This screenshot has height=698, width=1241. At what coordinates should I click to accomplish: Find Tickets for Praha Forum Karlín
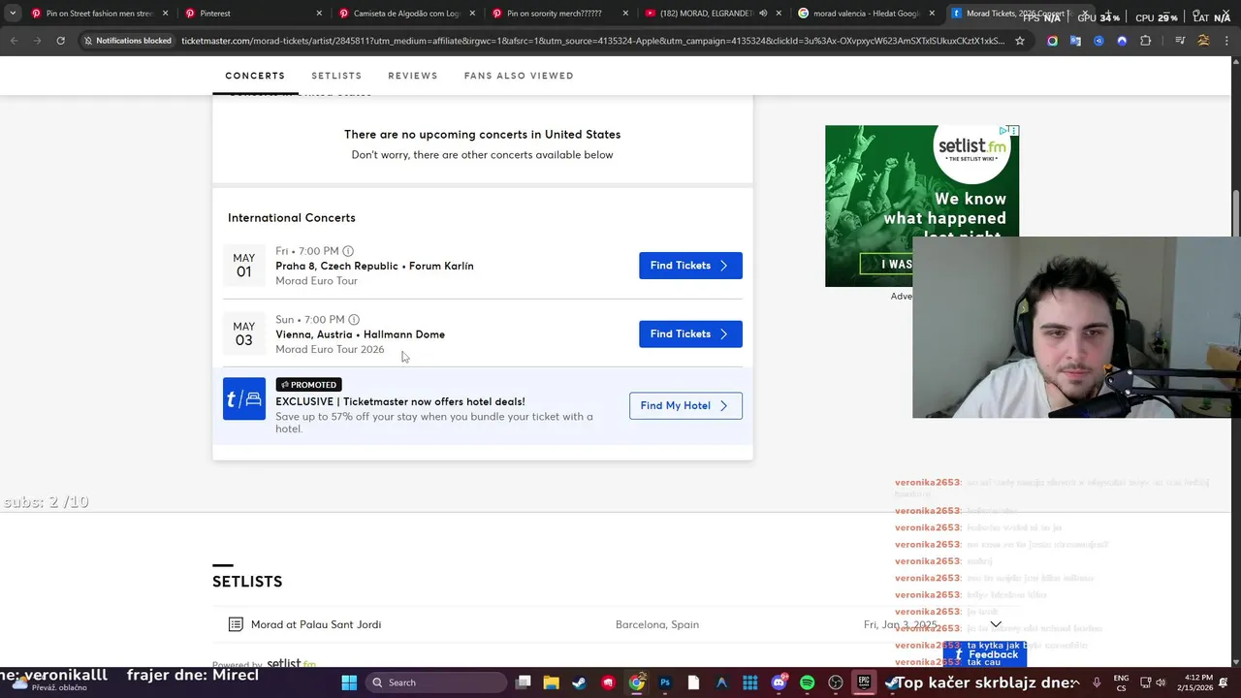click(690, 266)
